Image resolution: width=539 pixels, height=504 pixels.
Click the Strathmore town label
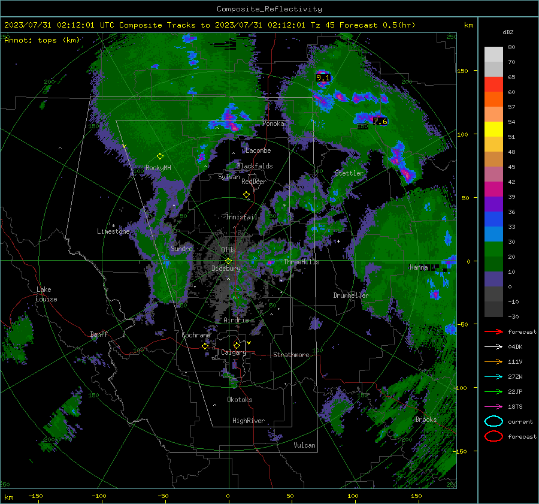click(291, 355)
